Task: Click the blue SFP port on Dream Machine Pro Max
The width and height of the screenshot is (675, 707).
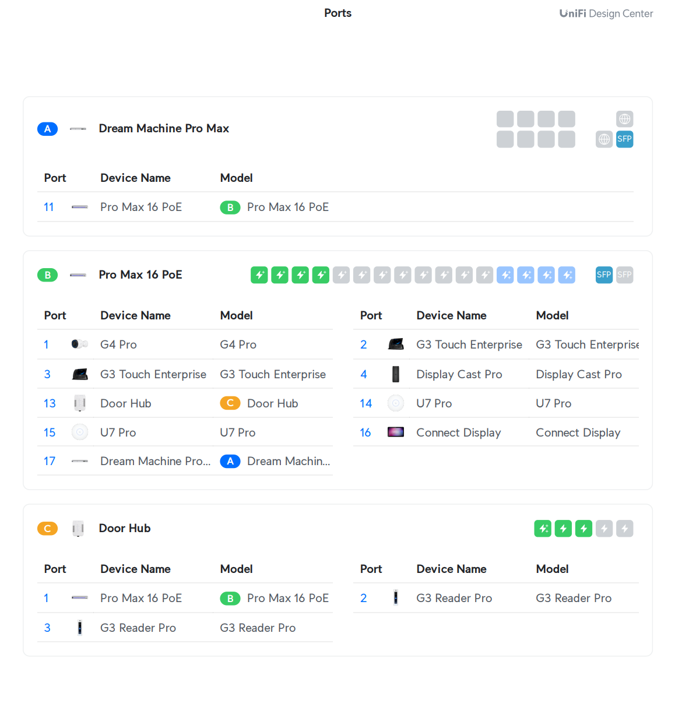Action: (624, 139)
